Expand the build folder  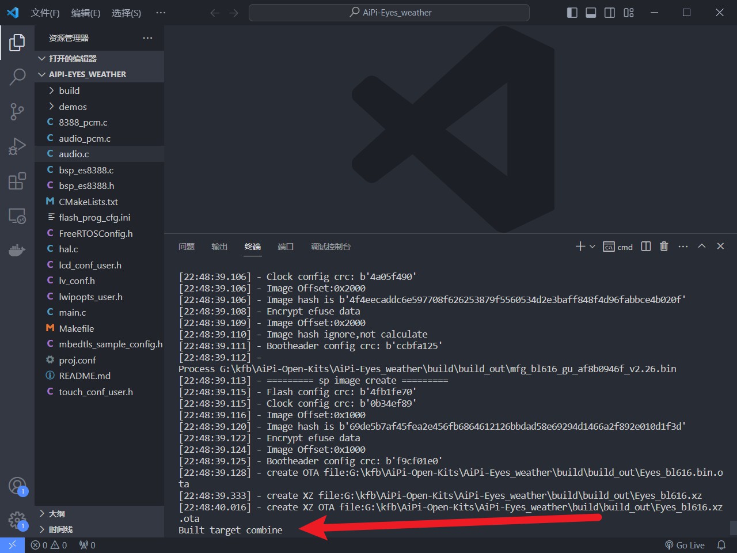pos(99,90)
